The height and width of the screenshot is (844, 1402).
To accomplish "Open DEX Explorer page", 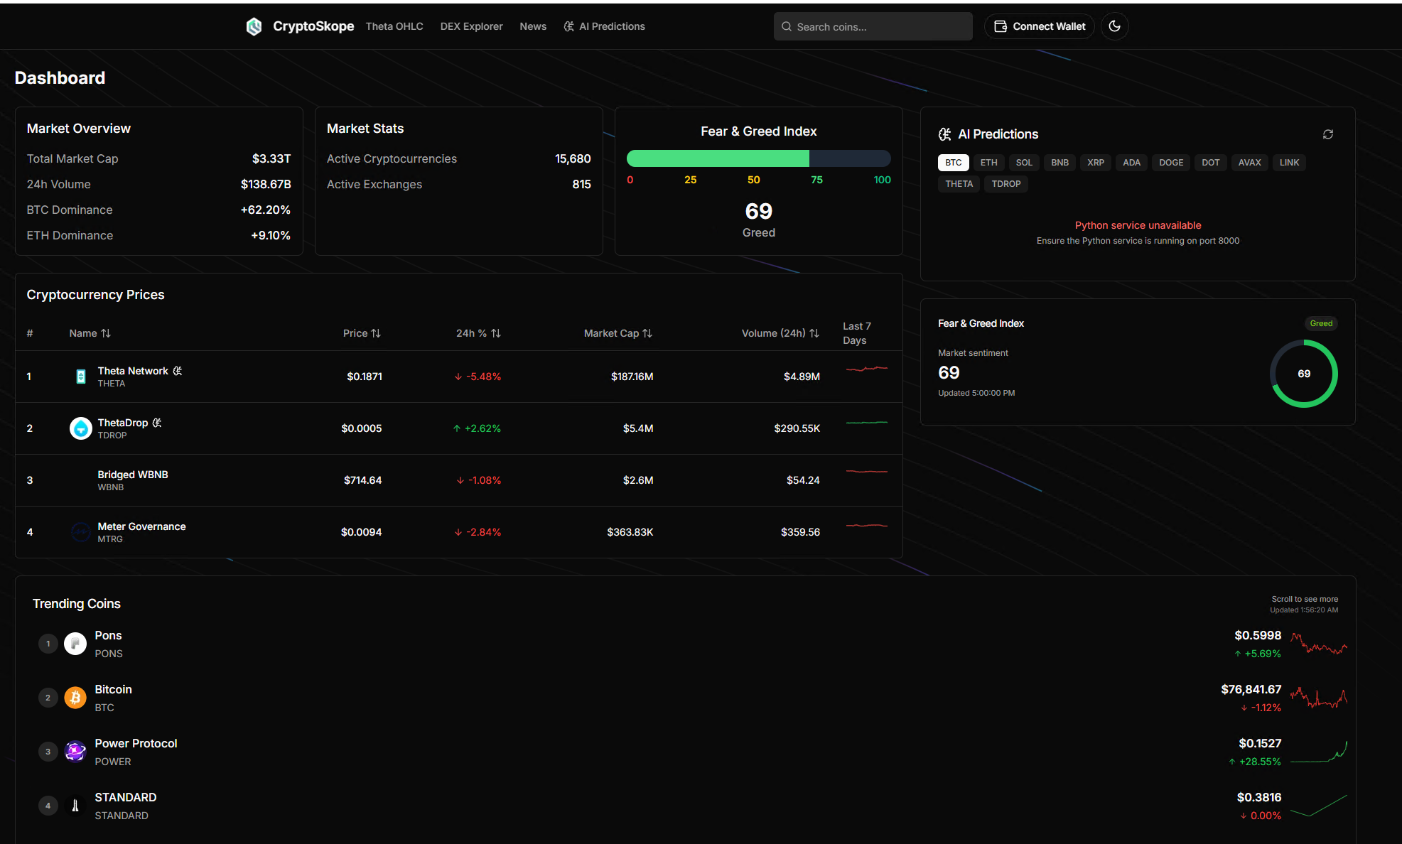I will click(x=471, y=26).
